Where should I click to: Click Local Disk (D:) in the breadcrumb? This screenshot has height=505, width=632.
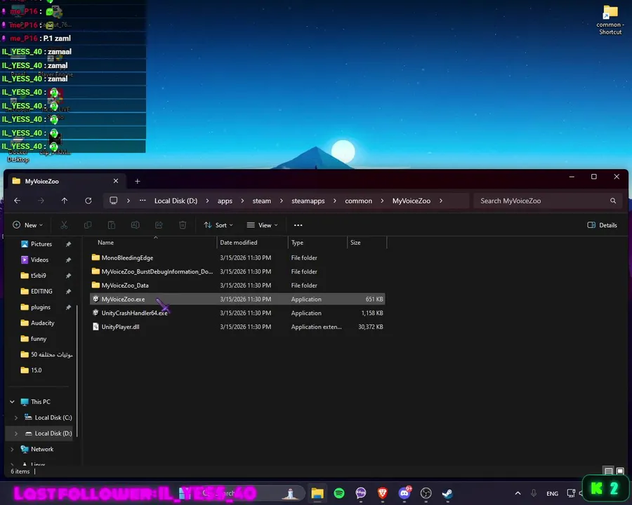coord(176,201)
